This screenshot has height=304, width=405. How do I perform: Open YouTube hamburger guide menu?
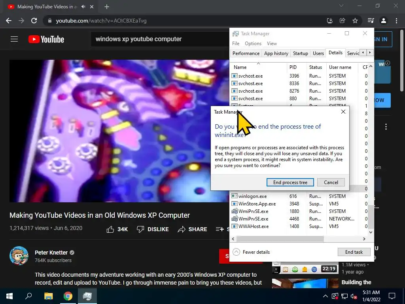[14, 39]
